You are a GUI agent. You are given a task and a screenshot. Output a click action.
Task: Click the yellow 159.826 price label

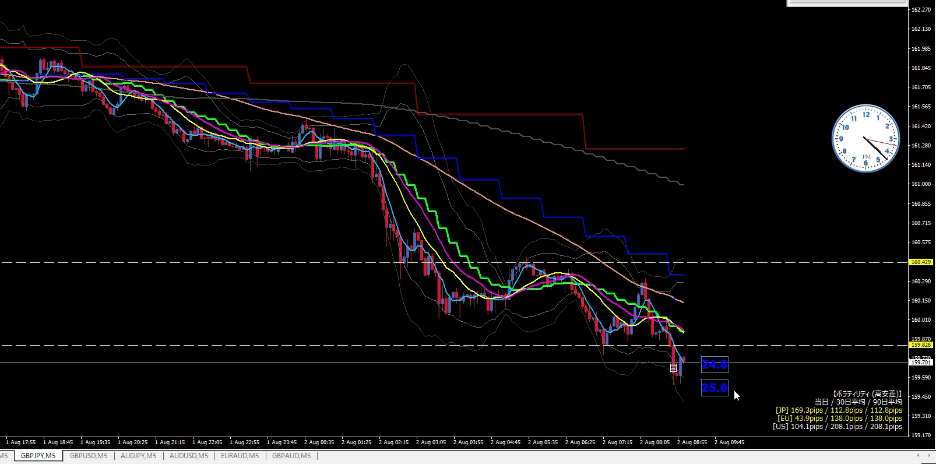pyautogui.click(x=921, y=345)
